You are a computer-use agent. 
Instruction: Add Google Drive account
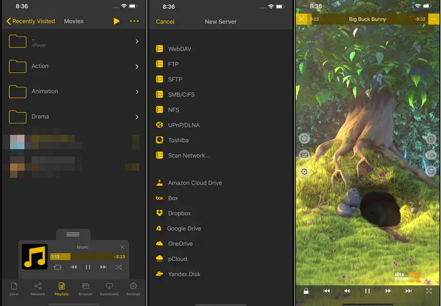pos(221,228)
